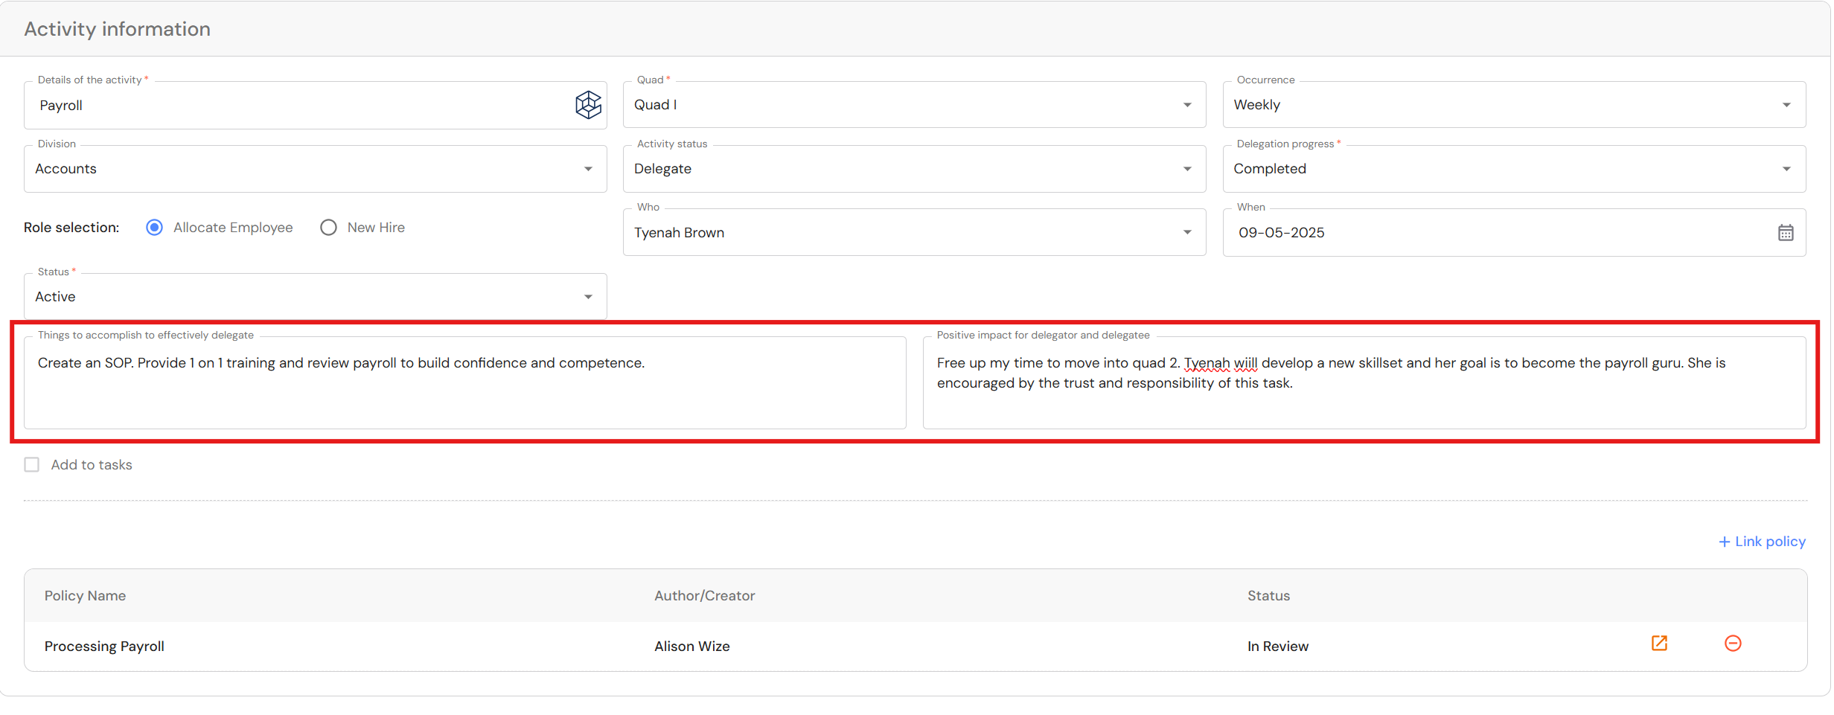This screenshot has height=715, width=1834.
Task: Expand the Quad dropdown
Action: [1186, 105]
